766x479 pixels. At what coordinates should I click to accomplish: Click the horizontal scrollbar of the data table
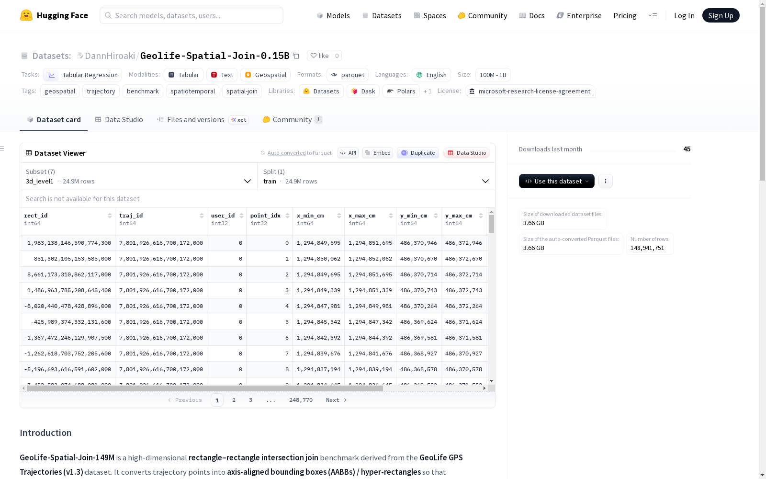pos(205,388)
